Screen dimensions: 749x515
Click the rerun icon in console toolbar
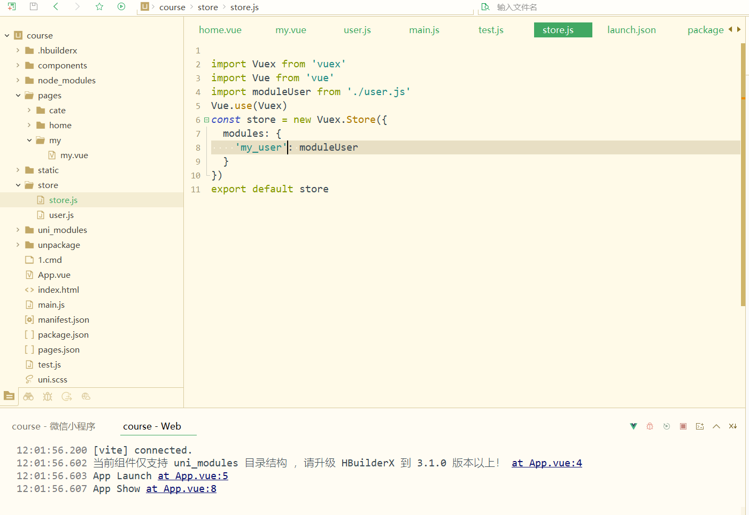tap(667, 426)
